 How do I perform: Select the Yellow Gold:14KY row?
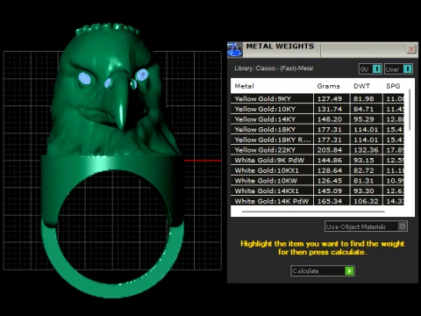[x=318, y=119]
